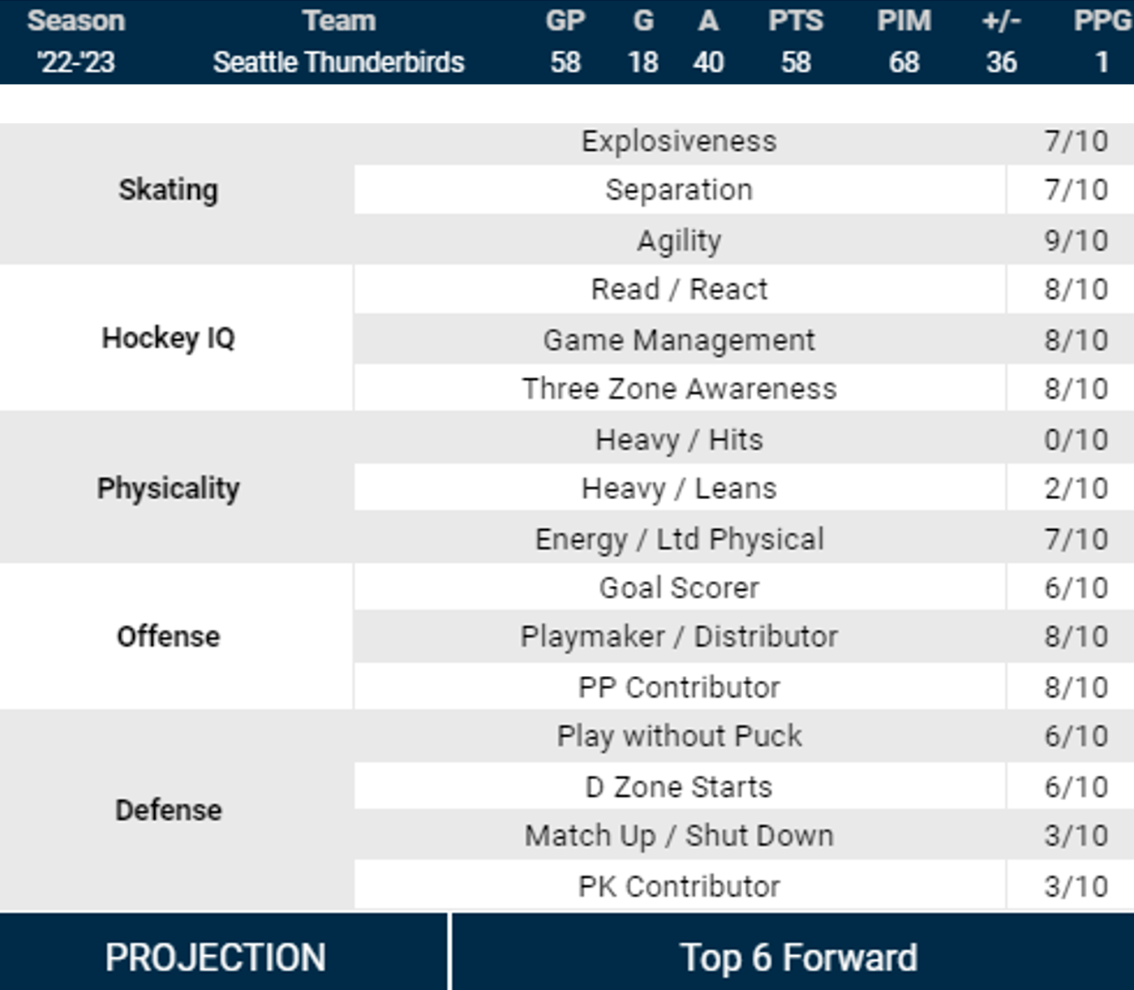Select the Top 6 Forward projection
The width and height of the screenshot is (1134, 990).
(798, 958)
